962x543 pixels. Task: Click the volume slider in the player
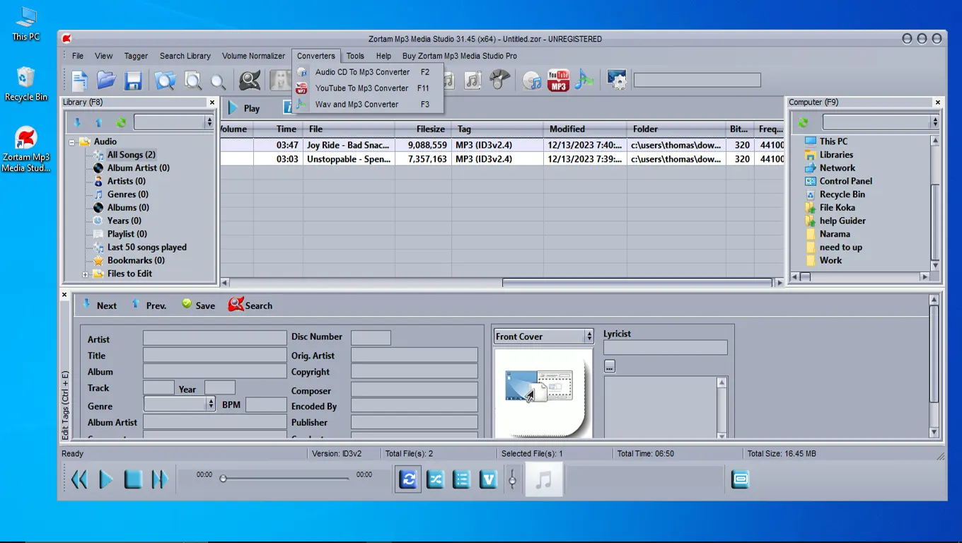(x=512, y=479)
